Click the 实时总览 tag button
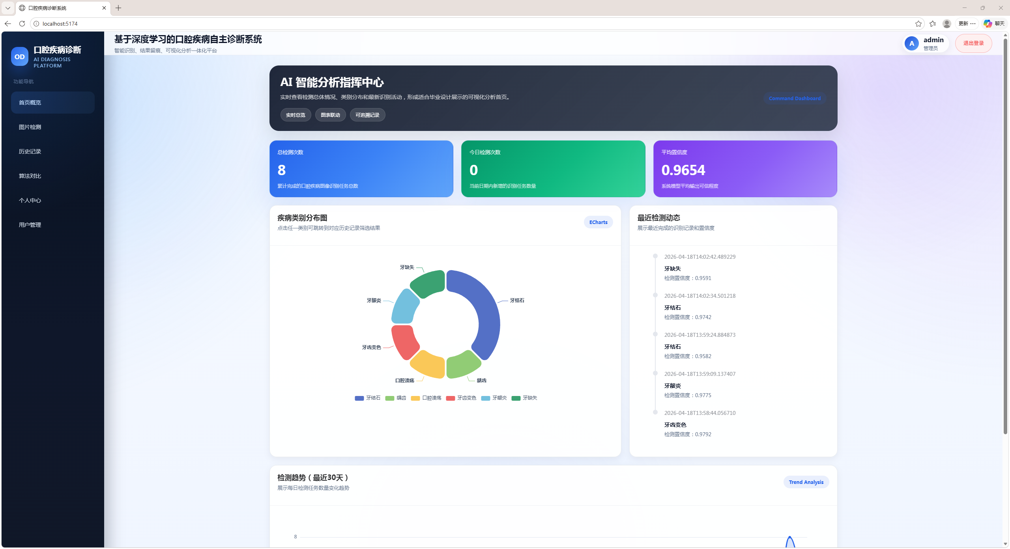 pos(296,115)
